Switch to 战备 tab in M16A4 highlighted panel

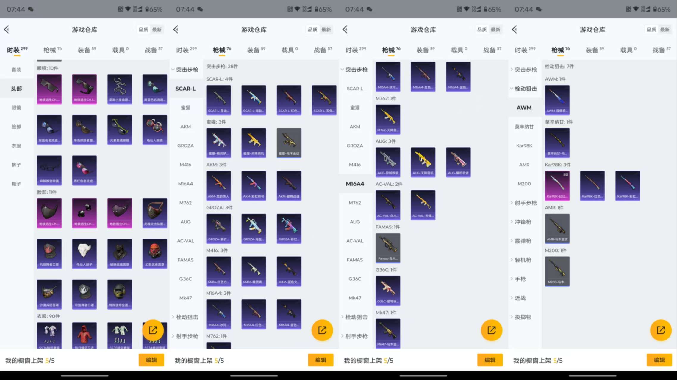492,50
